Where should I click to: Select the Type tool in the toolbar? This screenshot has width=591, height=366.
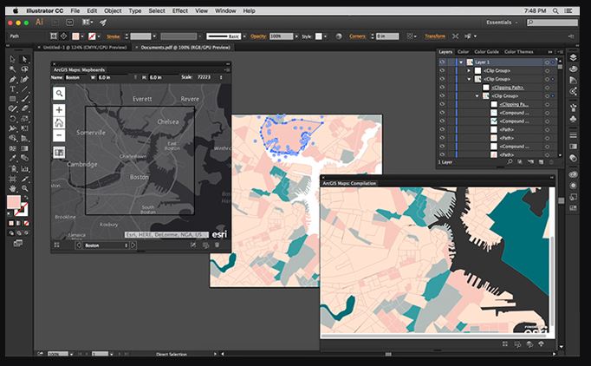[x=12, y=88]
